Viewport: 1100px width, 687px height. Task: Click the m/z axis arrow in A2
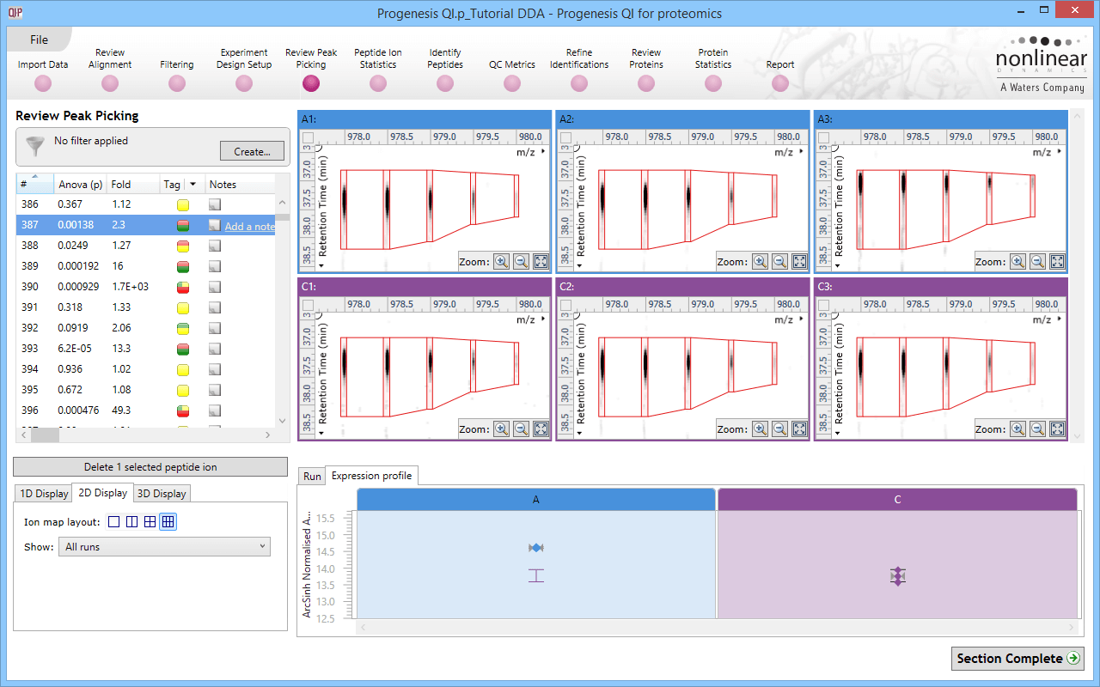802,151
